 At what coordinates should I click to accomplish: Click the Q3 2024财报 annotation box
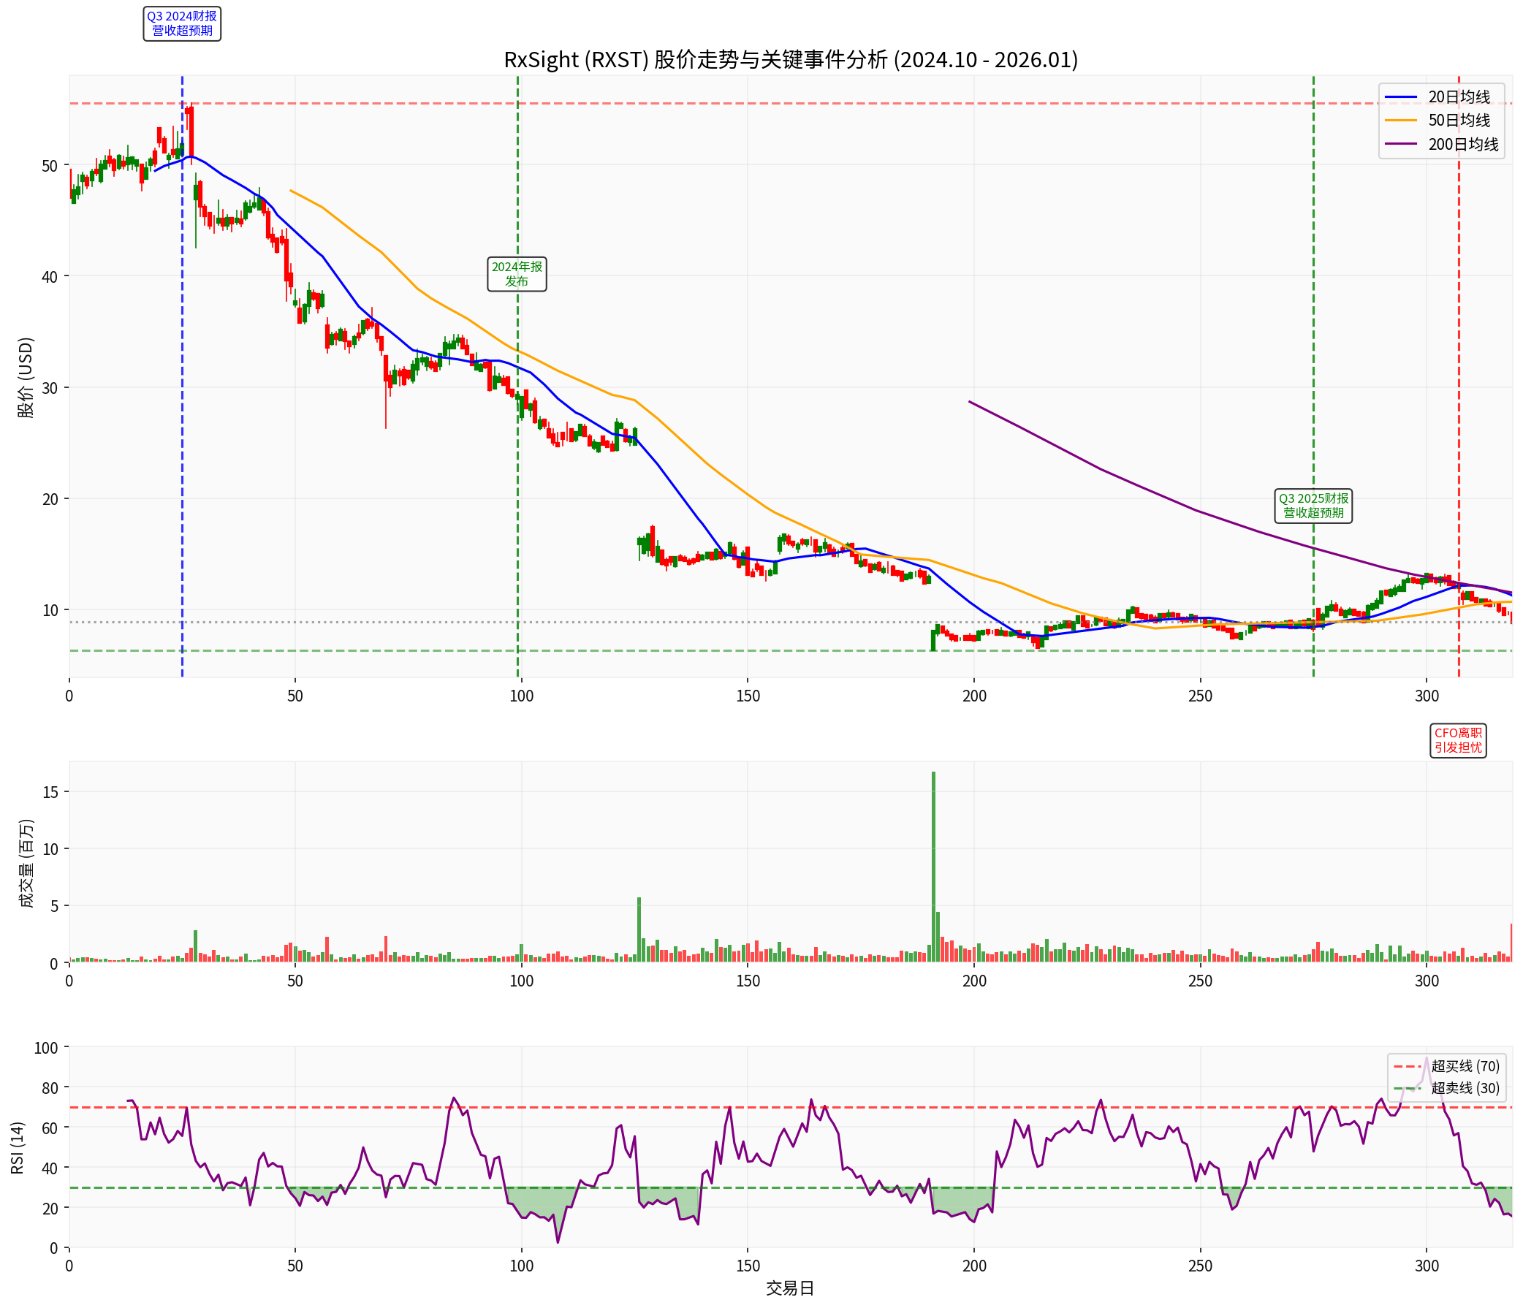coord(181,23)
